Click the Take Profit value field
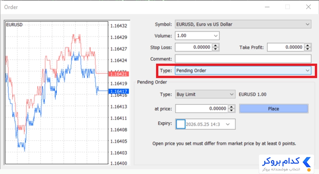Image resolution: width=319 pixels, height=174 pixels. [286, 47]
